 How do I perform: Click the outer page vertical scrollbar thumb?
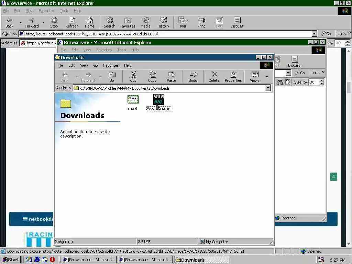coord(349,88)
